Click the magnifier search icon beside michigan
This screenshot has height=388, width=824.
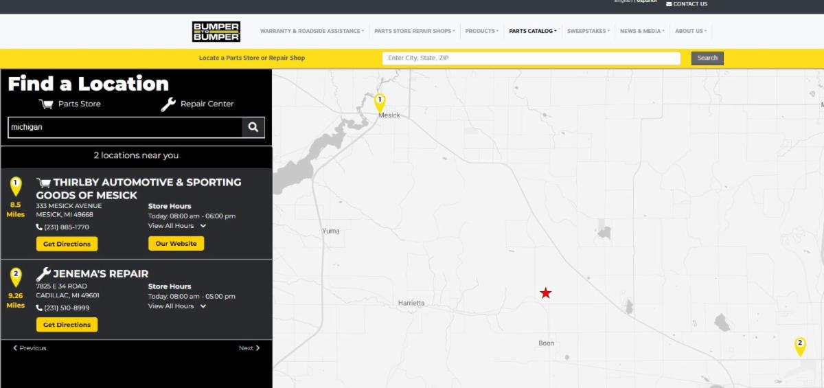point(253,127)
